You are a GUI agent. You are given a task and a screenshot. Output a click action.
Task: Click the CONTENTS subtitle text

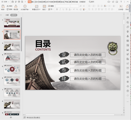click(x=43, y=50)
